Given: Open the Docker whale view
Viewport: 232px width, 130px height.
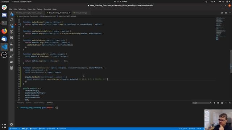Looking at the screenshot, I should (x=12, y=62).
